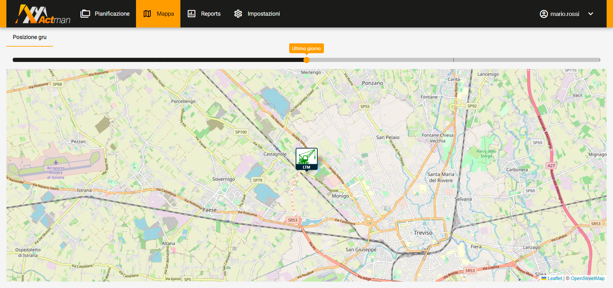Click the Mappa map icon
613x288 pixels.
coord(147,14)
